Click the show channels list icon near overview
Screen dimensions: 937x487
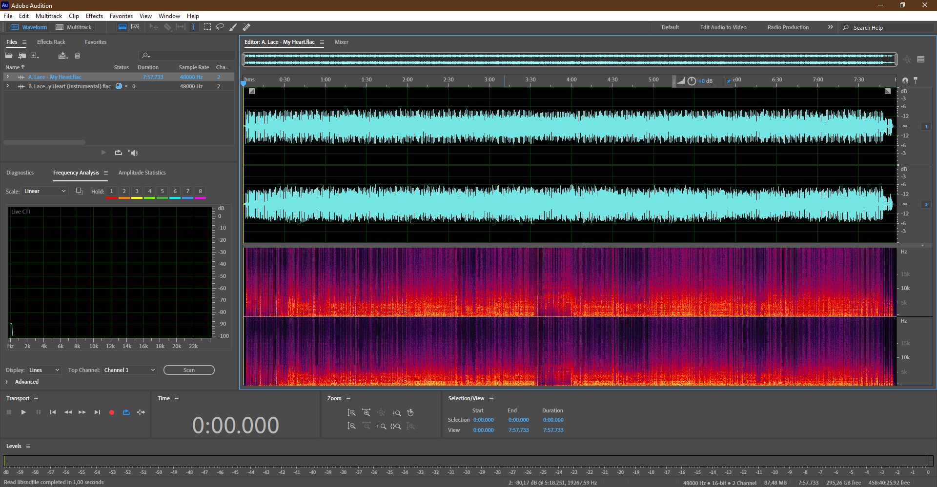[921, 59]
